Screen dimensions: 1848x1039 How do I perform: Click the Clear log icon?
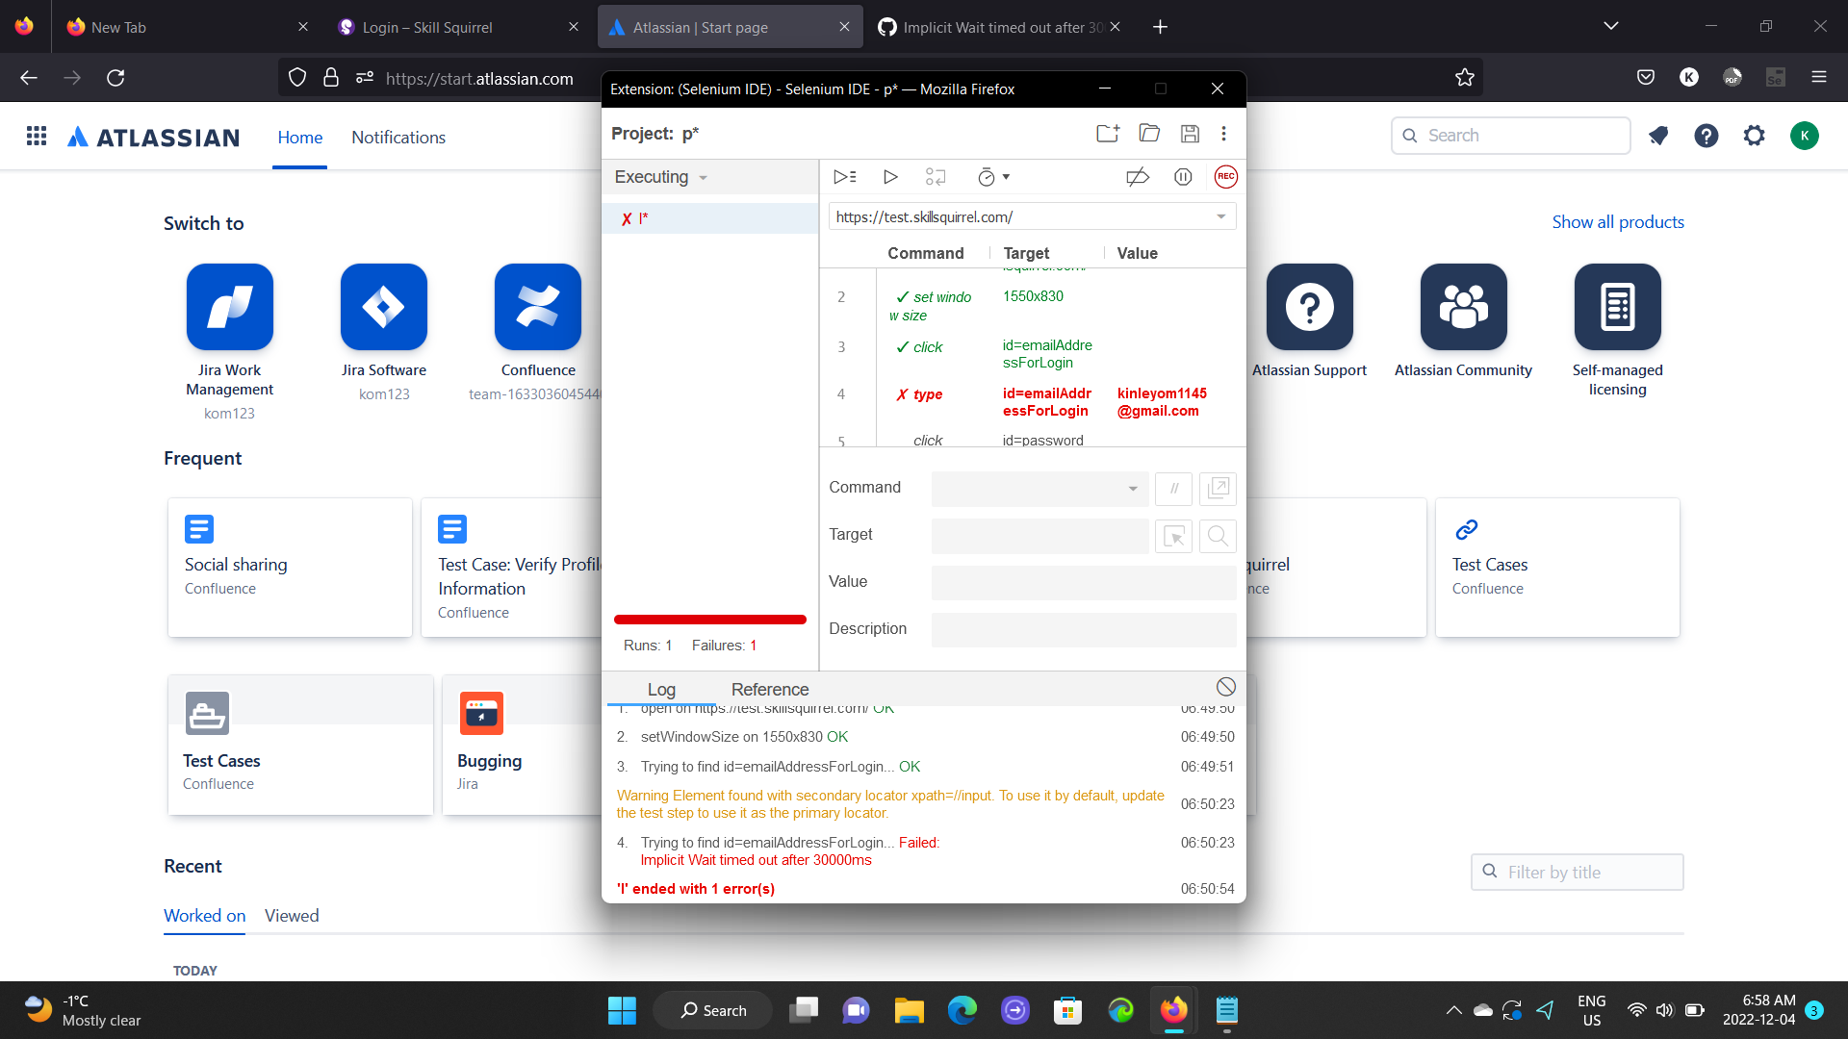tap(1225, 687)
